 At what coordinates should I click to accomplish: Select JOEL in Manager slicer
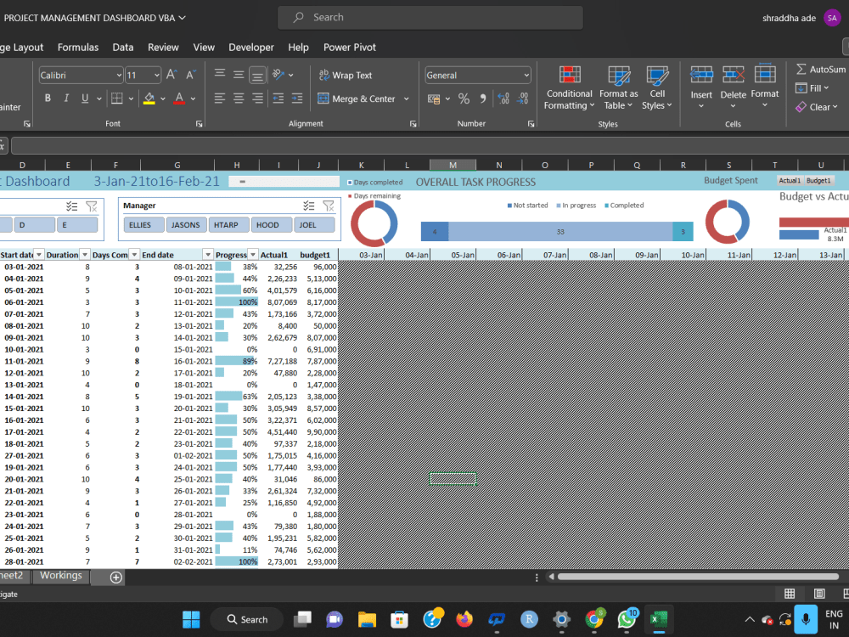coord(315,225)
